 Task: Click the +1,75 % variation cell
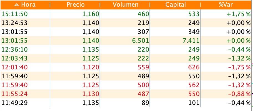click(239, 14)
